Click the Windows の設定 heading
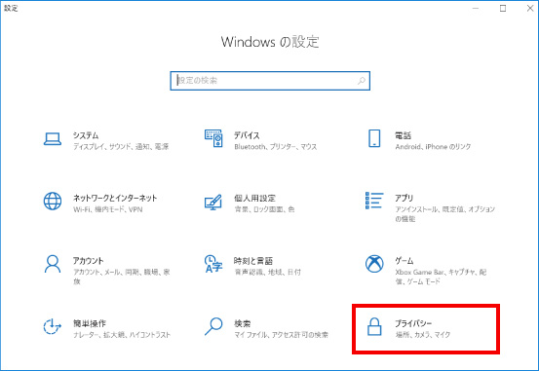The image size is (539, 371). point(270,42)
